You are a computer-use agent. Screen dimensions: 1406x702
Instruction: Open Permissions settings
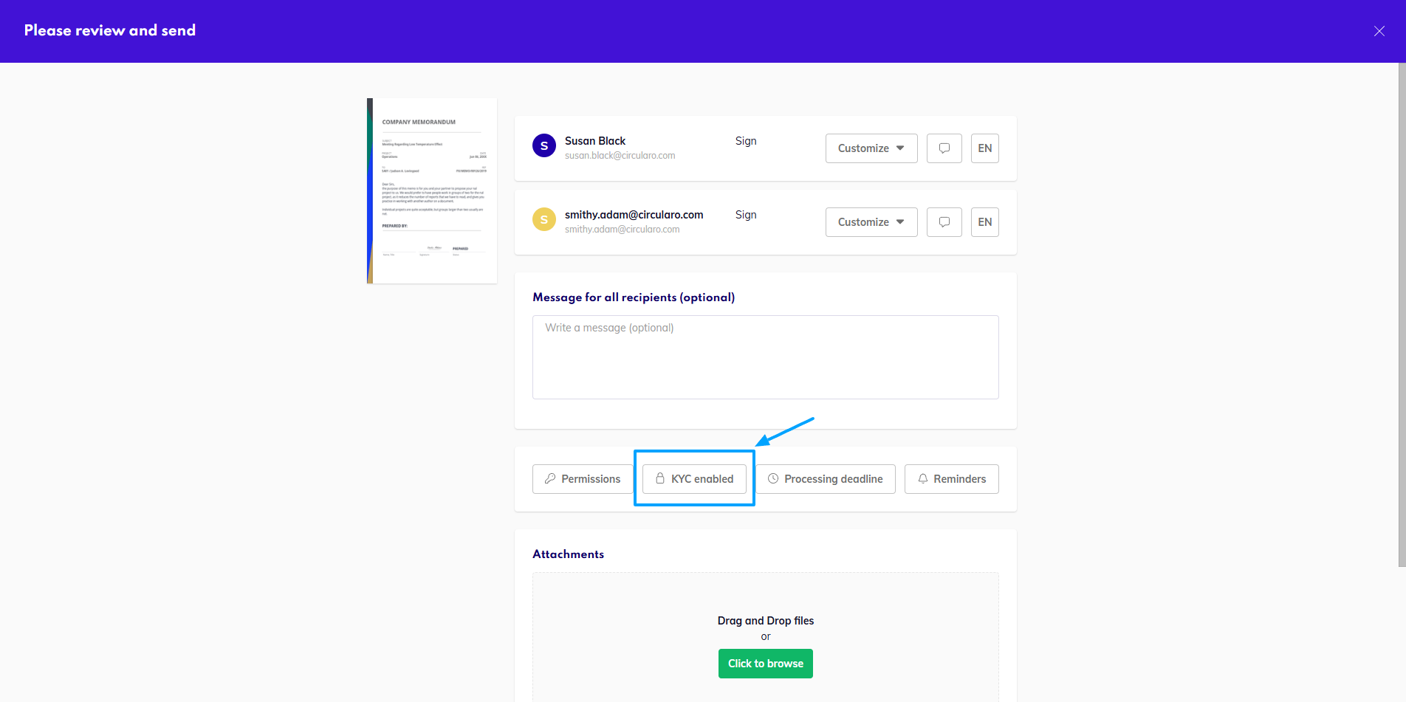tap(583, 478)
